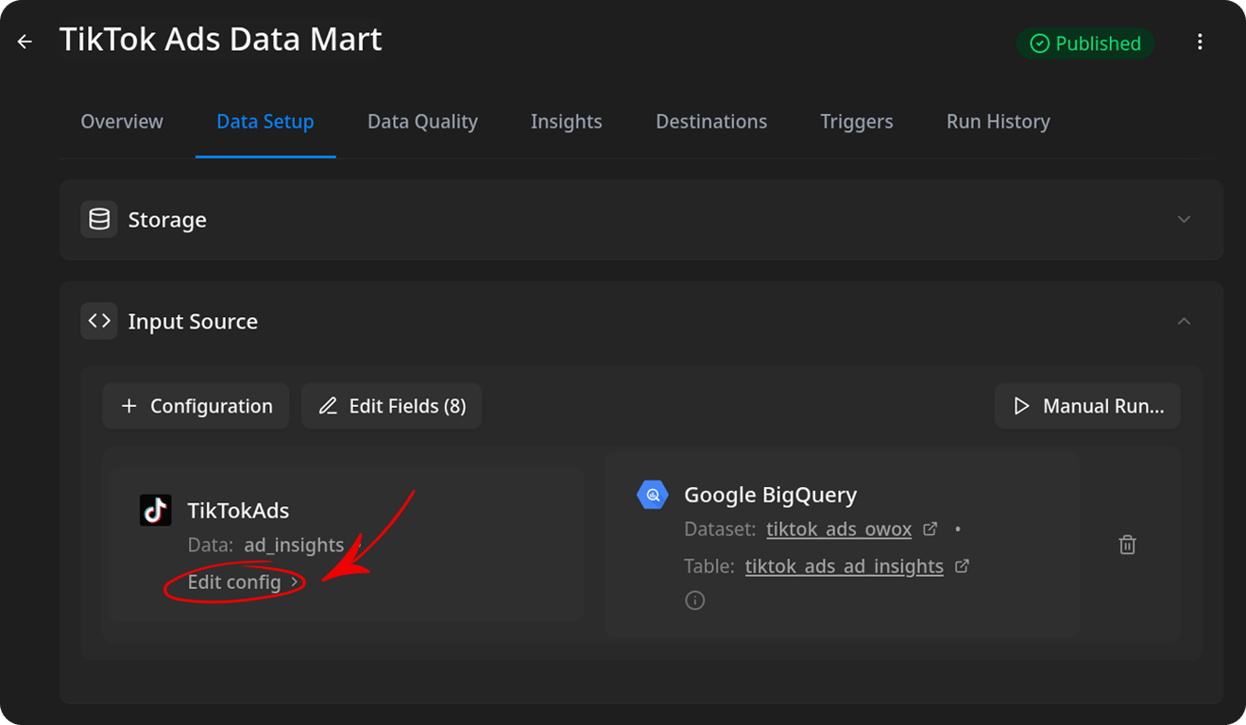Click the TikTokAds connector name
The width and height of the screenshot is (1246, 725).
point(238,511)
